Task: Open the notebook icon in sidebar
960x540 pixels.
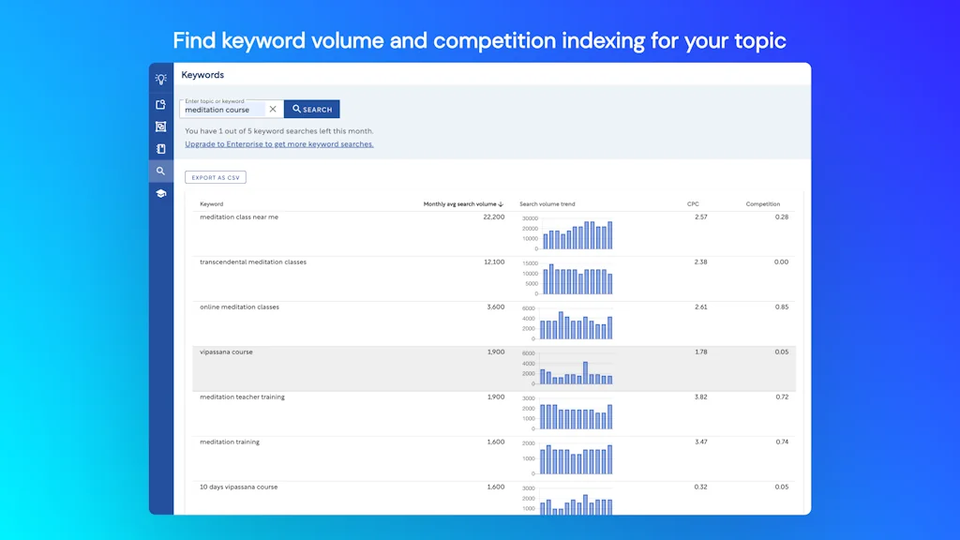Action: click(x=161, y=149)
